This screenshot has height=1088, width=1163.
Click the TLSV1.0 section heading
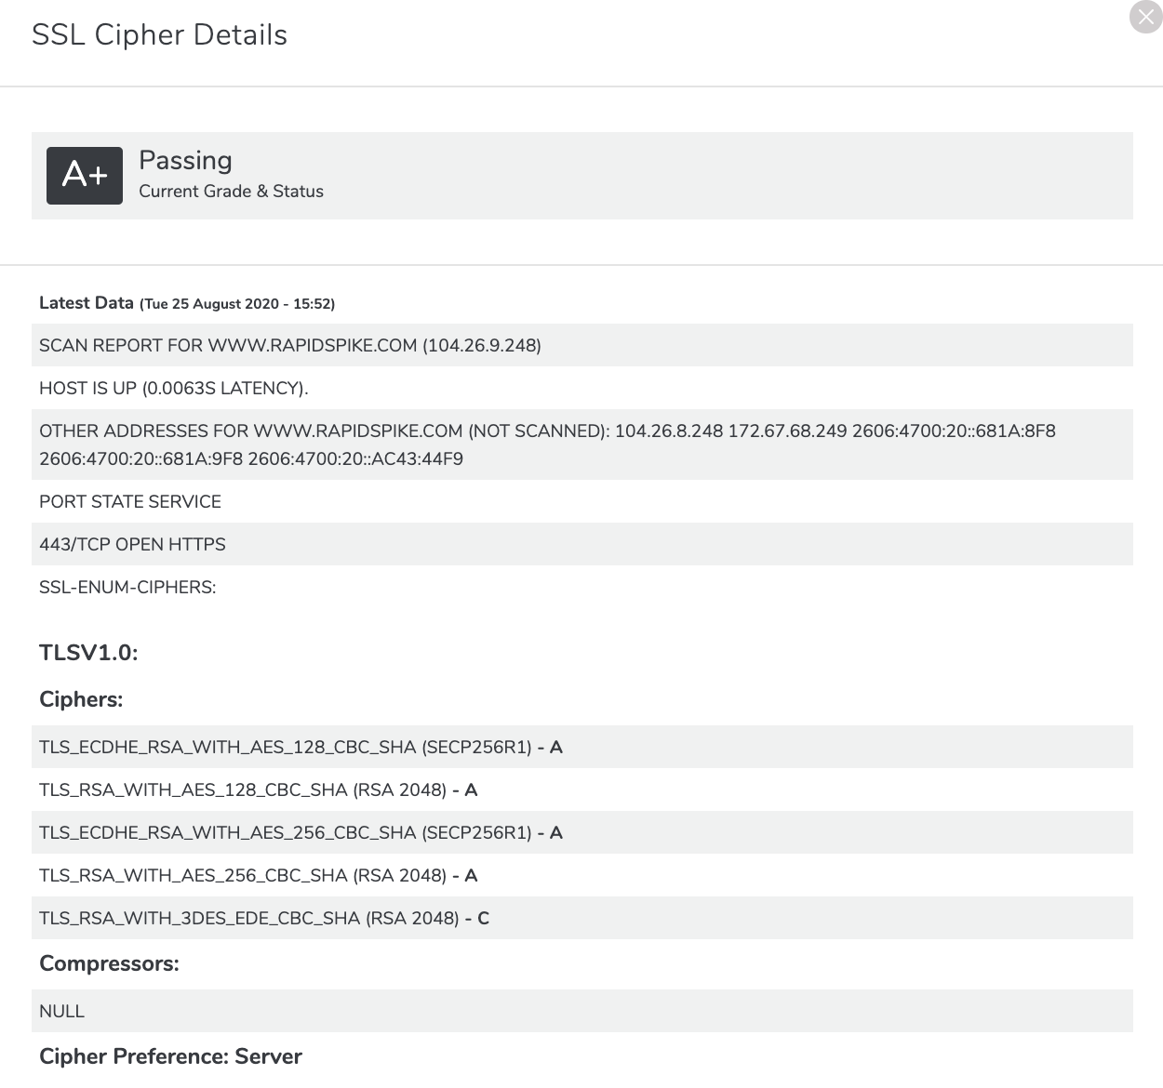point(88,653)
